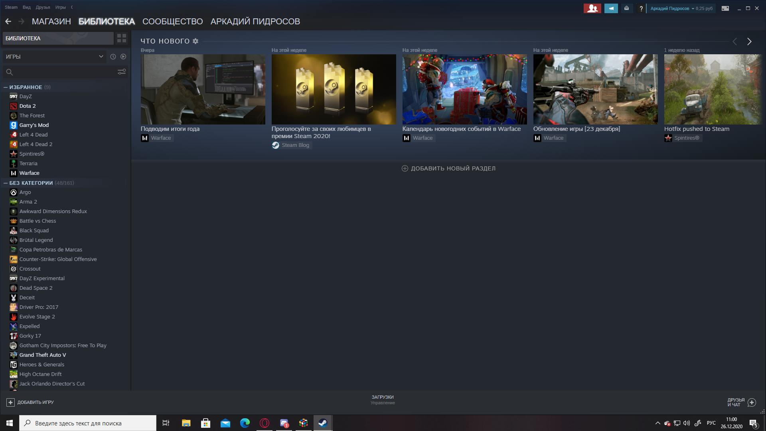The image size is (766, 431).
Task: Open the Вид menu
Action: point(27,7)
